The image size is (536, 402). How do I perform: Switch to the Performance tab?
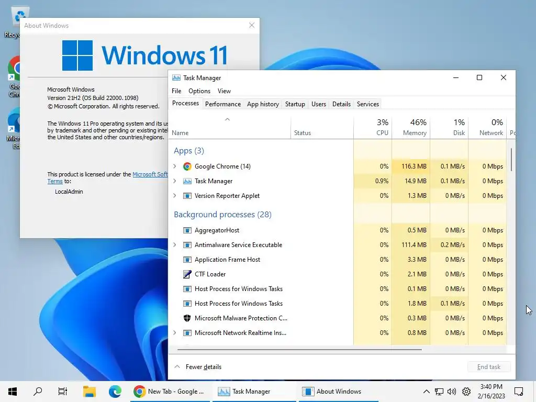(223, 104)
